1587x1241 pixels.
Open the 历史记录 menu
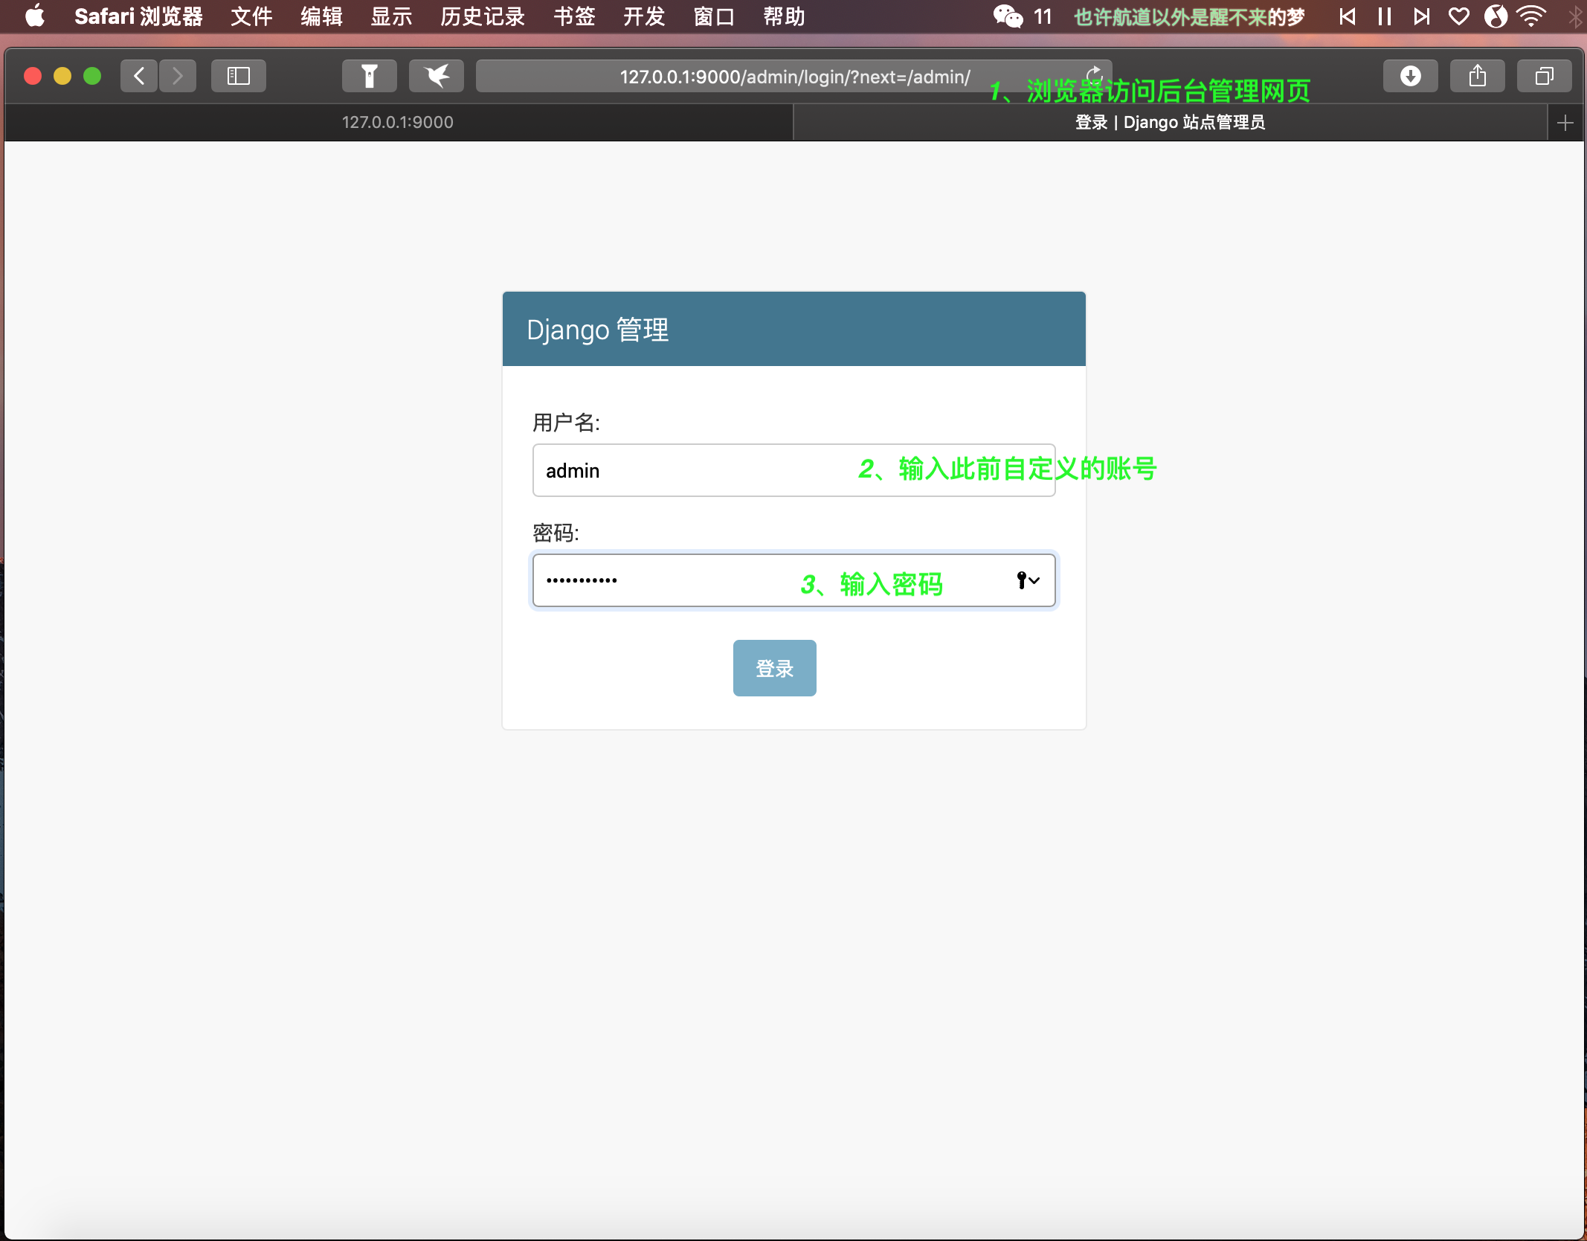click(x=483, y=16)
